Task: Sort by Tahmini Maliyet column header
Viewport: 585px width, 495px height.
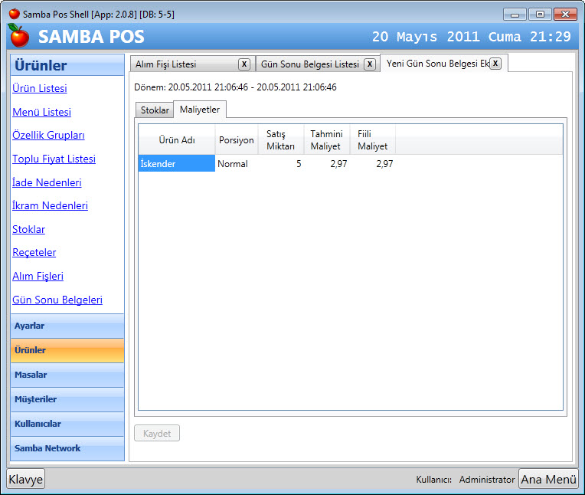Action: click(x=325, y=140)
